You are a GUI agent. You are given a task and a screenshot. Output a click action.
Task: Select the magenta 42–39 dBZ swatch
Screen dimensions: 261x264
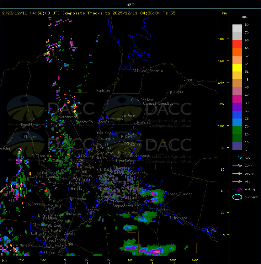pyautogui.click(x=237, y=99)
